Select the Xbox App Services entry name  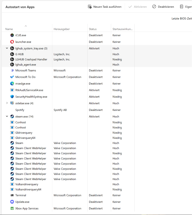point(27,209)
